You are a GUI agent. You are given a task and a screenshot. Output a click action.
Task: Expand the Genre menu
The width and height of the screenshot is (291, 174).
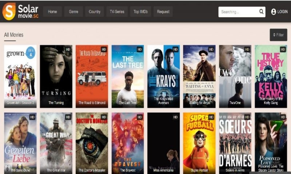pyautogui.click(x=73, y=12)
